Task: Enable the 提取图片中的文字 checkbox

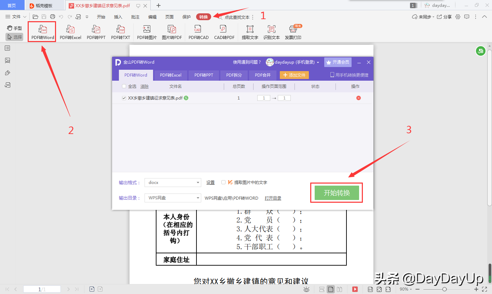Action: (223, 182)
